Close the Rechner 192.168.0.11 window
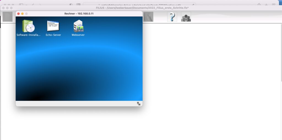Viewport: 282px width, 140px height. [x=18, y=14]
